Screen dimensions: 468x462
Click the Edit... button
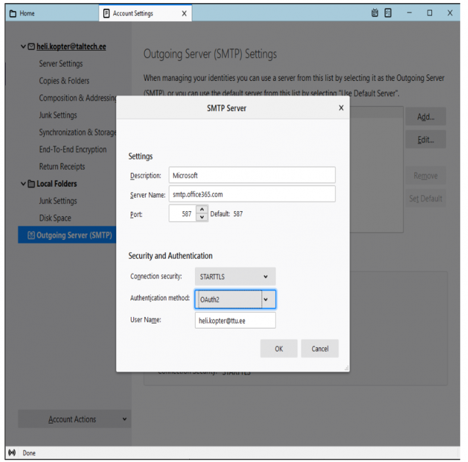pyautogui.click(x=426, y=139)
